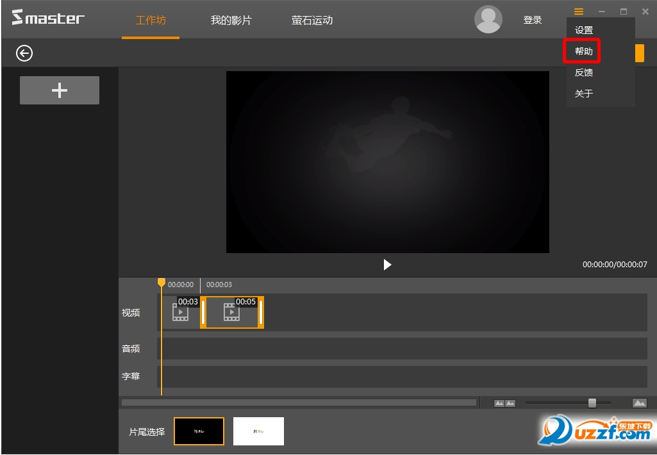This screenshot has height=455, width=657.
Task: Minimize the Smaster window
Action: [602, 12]
